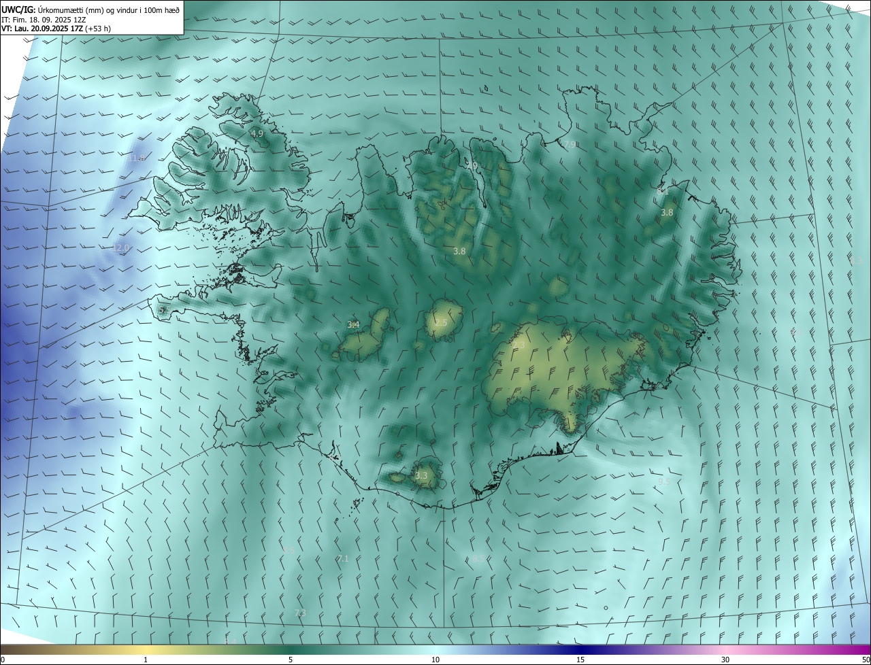The width and height of the screenshot is (871, 665).
Task: Click the colorbar tick label 1
Action: point(146,660)
